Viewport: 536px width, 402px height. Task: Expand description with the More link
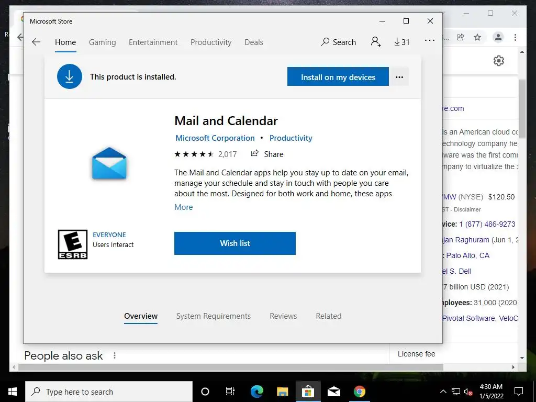coord(184,207)
